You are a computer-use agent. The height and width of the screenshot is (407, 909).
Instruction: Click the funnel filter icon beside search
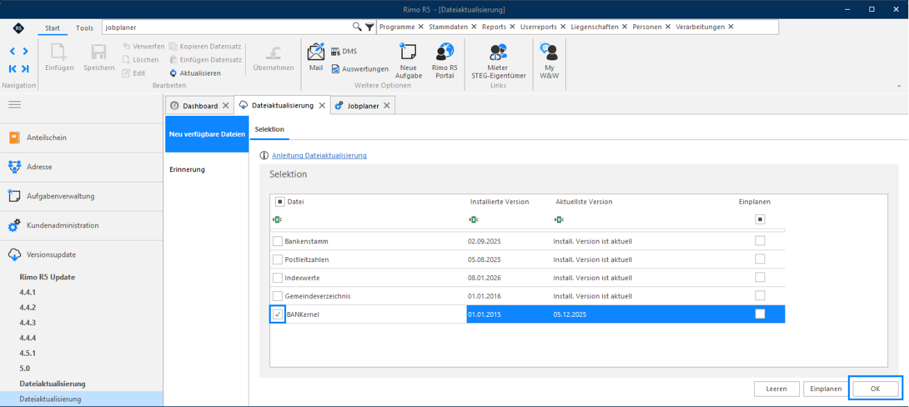pyautogui.click(x=369, y=27)
